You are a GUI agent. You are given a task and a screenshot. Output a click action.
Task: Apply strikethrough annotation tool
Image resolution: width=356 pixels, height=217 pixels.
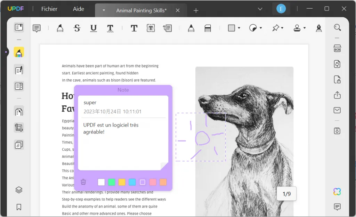77,28
